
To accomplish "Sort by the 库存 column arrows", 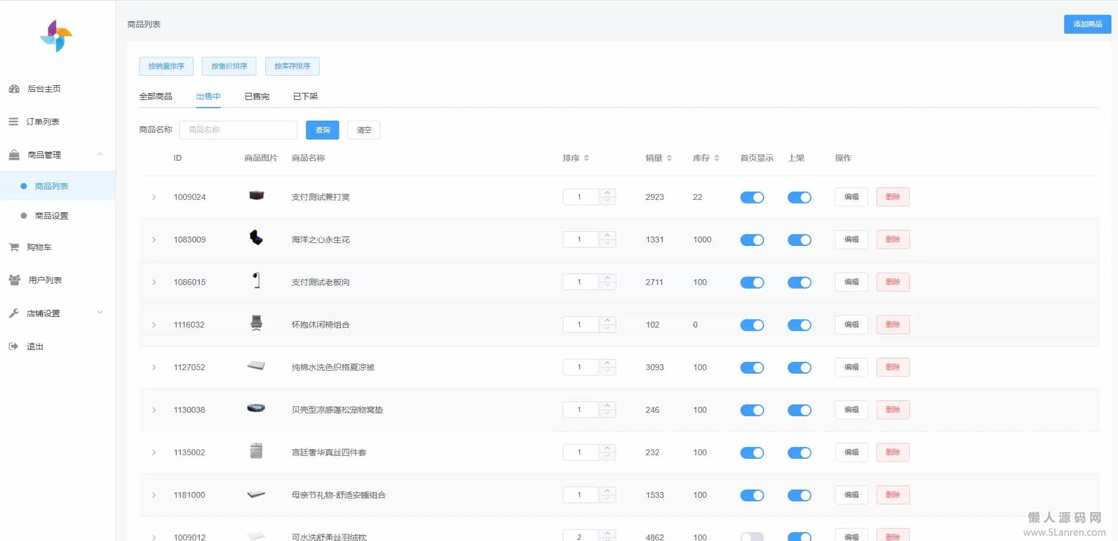I will 716,158.
